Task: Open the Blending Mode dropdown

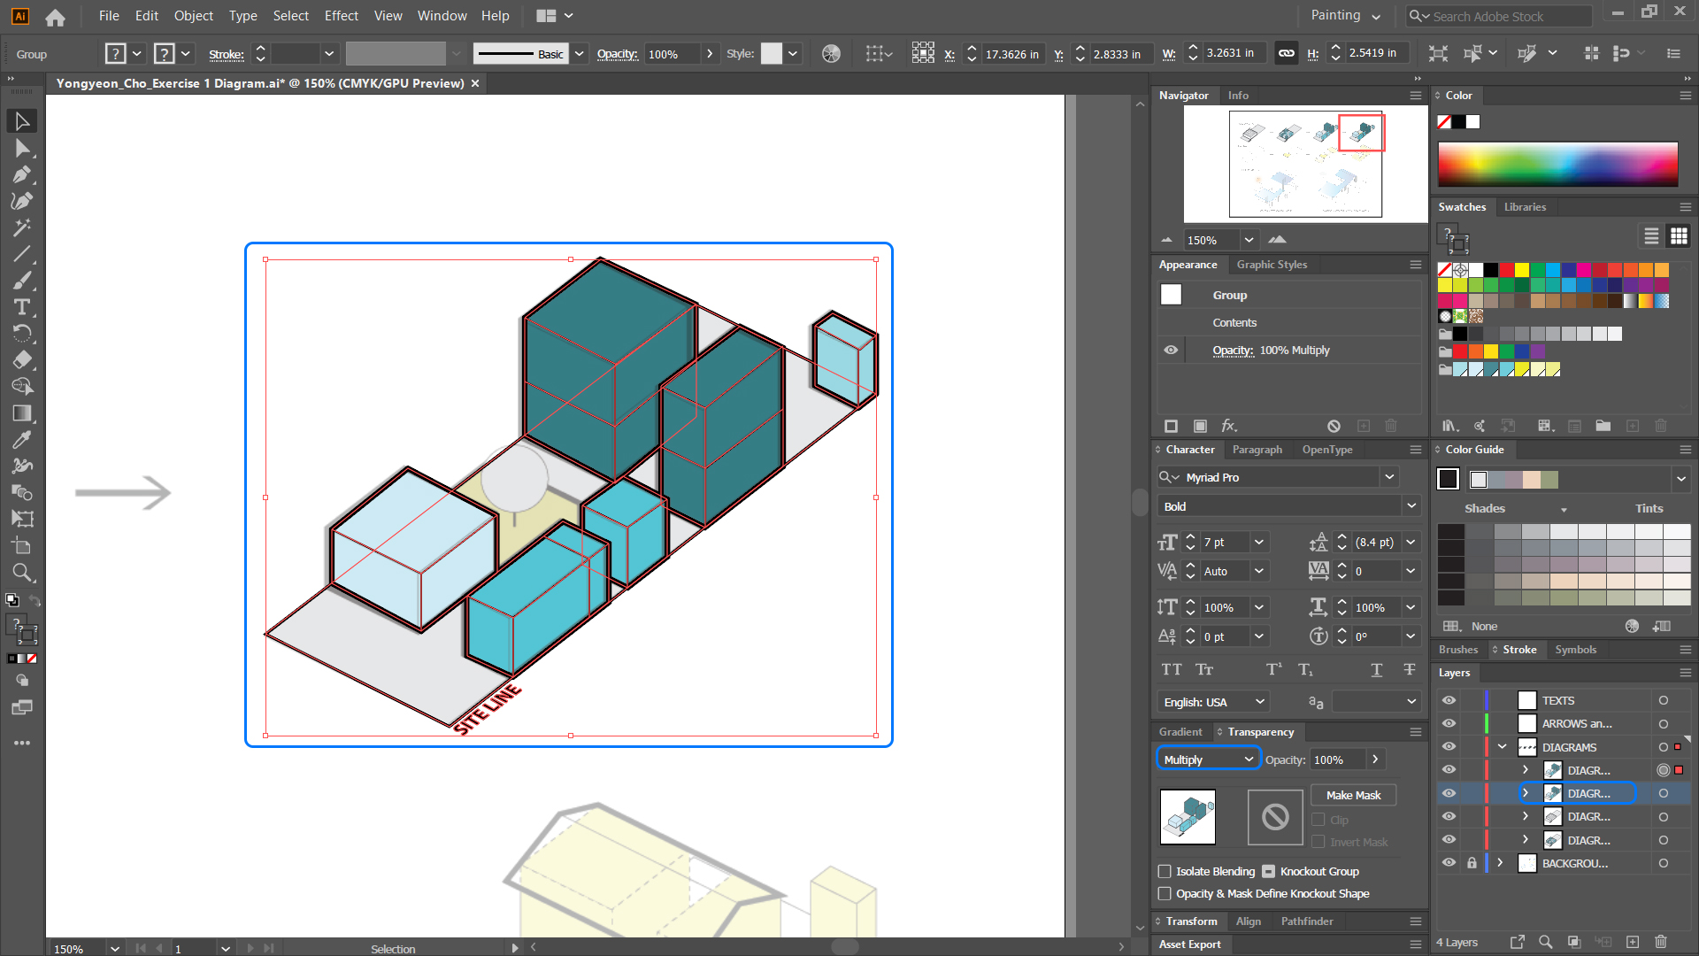Action: [x=1207, y=759]
